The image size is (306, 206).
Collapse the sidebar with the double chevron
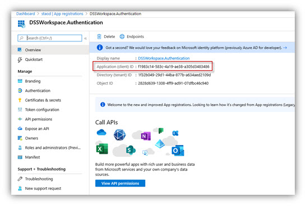pos(86,39)
